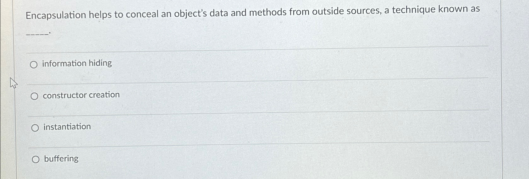Select the information hiding radio button

[x=34, y=65]
